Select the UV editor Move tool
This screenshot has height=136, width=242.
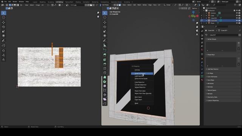tap(3, 22)
